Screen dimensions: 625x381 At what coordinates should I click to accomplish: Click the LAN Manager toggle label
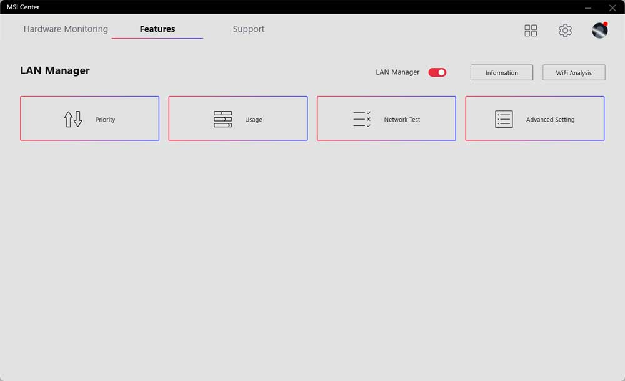tap(397, 72)
